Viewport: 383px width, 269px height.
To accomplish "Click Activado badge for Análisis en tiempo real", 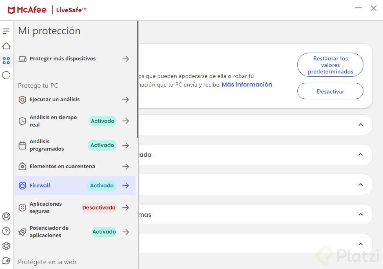I will click(x=103, y=121).
